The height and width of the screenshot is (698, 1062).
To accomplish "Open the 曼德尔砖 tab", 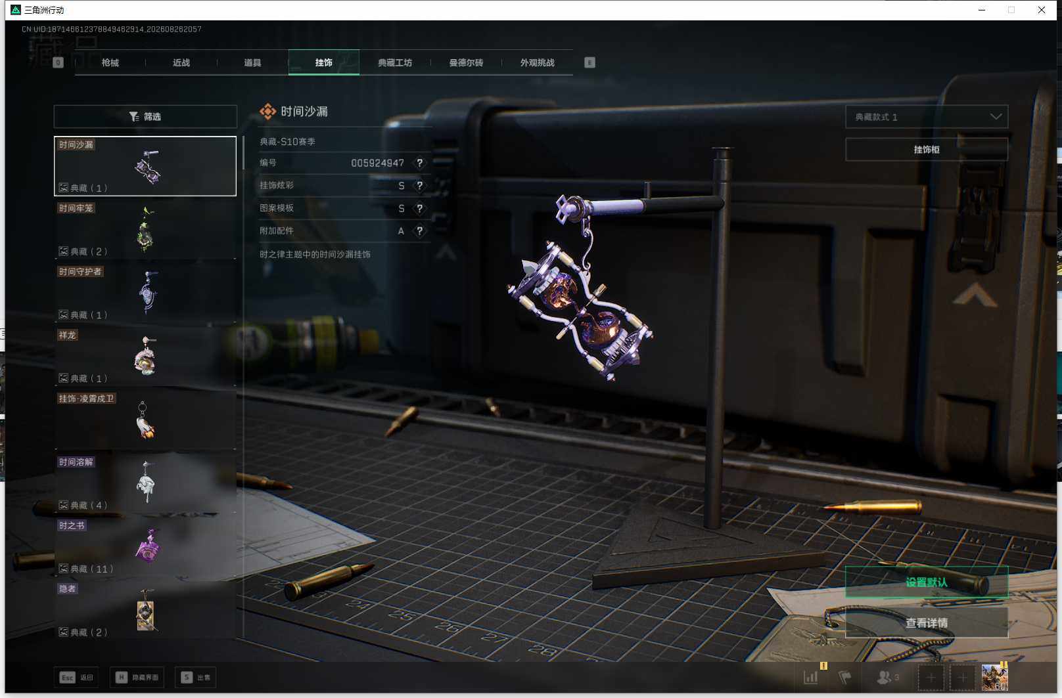I will (466, 62).
